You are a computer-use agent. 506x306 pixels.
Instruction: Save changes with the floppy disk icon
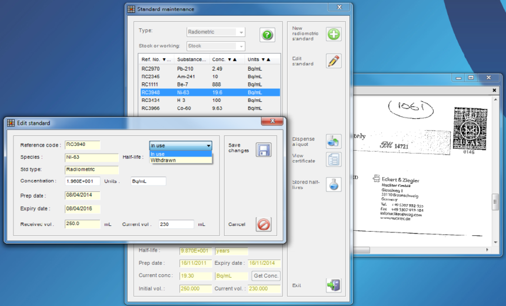pyautogui.click(x=264, y=150)
